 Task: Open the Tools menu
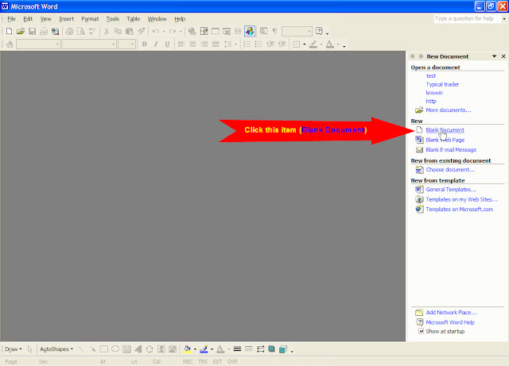(113, 19)
